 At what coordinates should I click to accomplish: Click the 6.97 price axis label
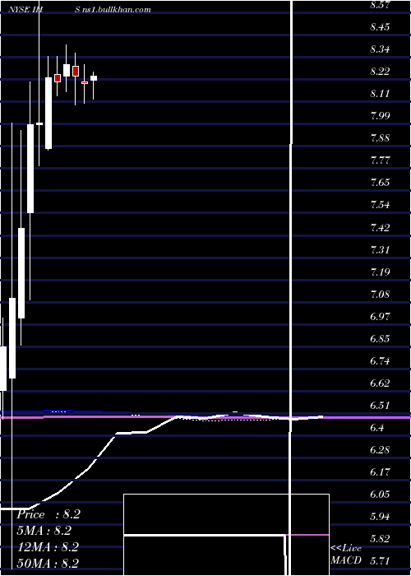pyautogui.click(x=381, y=316)
